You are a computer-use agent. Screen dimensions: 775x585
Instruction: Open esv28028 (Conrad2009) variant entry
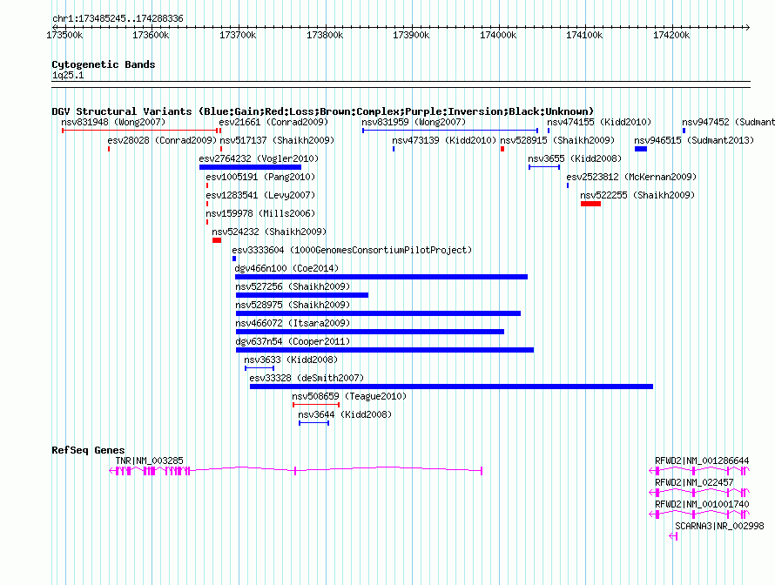coord(162,140)
